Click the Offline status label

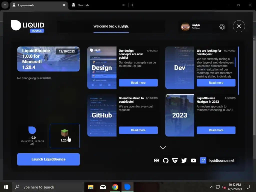tap(196, 28)
